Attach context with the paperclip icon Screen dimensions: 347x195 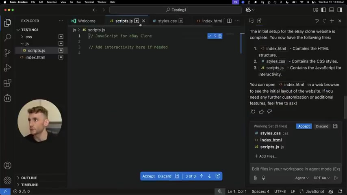[x=255, y=178]
